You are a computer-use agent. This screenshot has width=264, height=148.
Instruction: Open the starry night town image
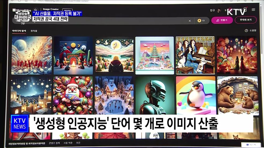(x=31, y=95)
